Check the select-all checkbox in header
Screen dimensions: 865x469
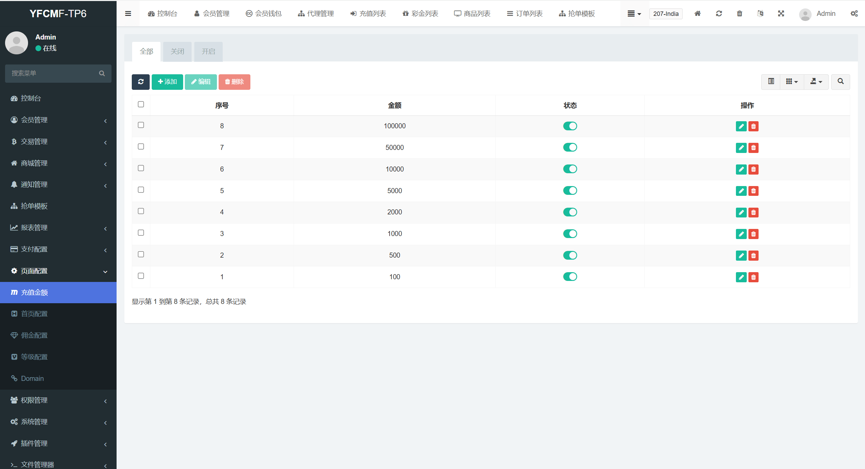click(141, 104)
